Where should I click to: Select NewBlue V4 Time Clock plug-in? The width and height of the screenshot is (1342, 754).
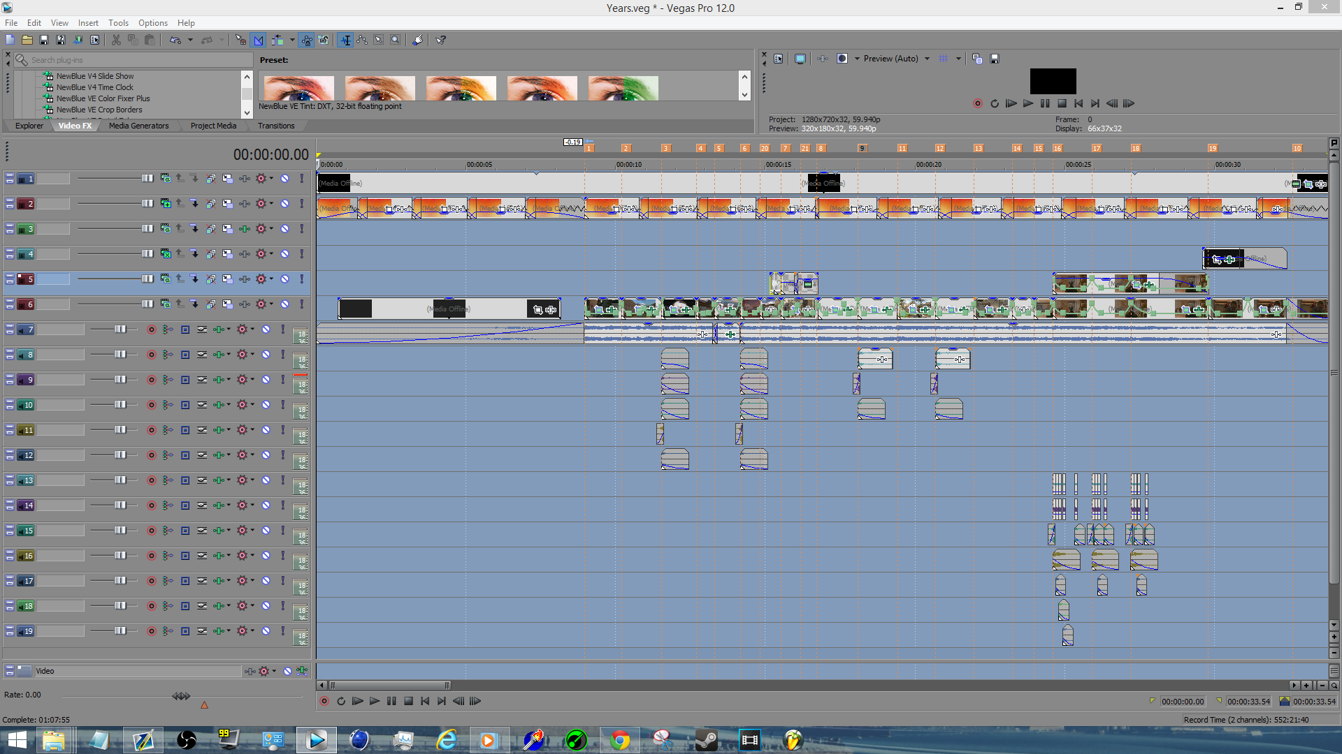(x=94, y=87)
